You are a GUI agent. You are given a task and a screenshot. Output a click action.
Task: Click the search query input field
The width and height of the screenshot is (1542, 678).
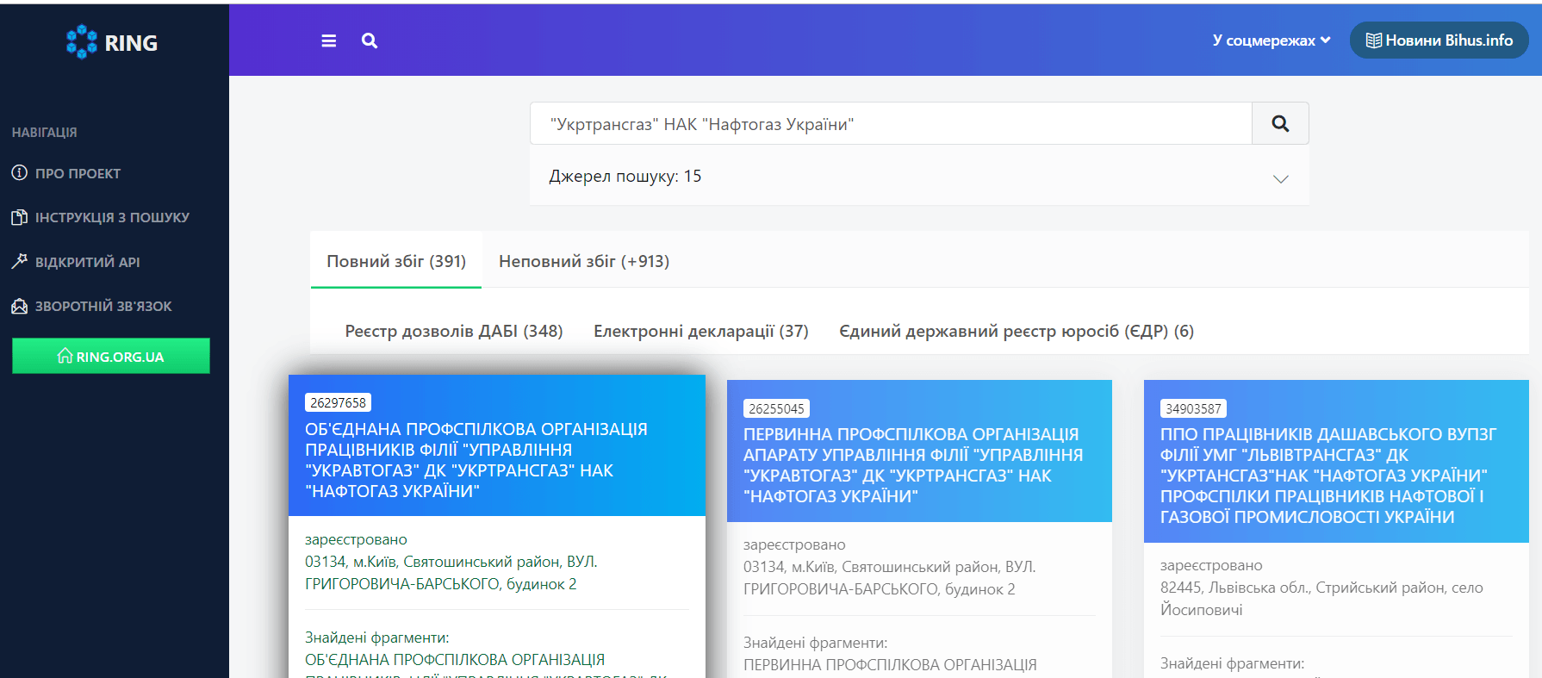coord(891,123)
